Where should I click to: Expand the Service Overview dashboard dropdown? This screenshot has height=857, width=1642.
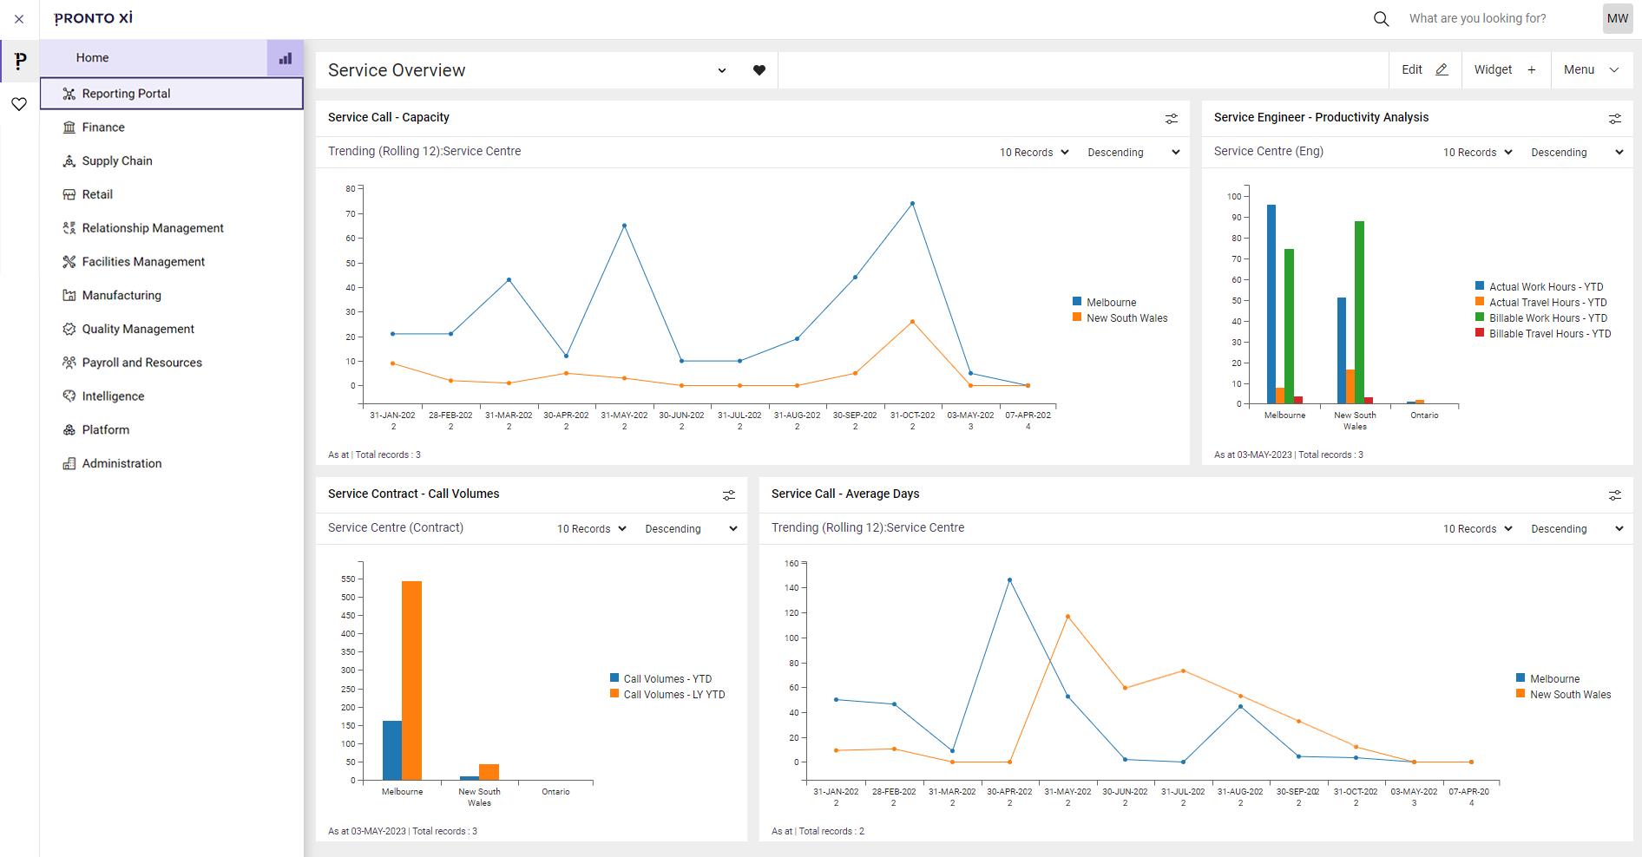pyautogui.click(x=721, y=70)
